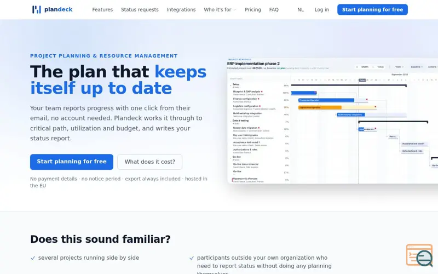Expand the 'Who it's for' dropdown
Image resolution: width=438 pixels, height=274 pixels.
tap(220, 9)
